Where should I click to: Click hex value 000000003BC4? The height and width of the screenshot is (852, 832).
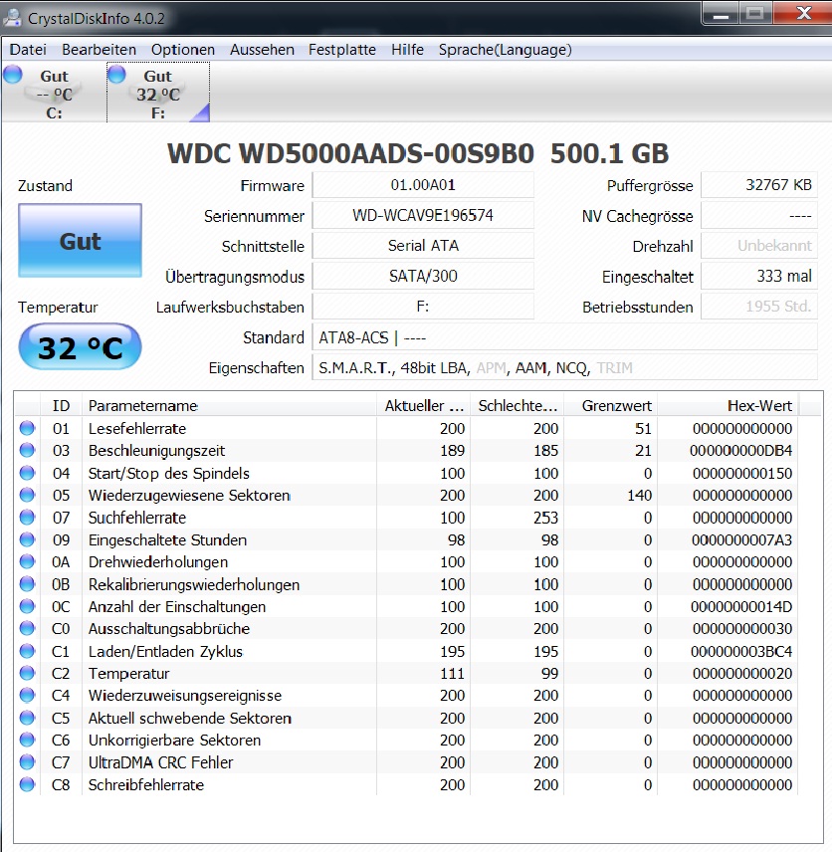click(741, 652)
